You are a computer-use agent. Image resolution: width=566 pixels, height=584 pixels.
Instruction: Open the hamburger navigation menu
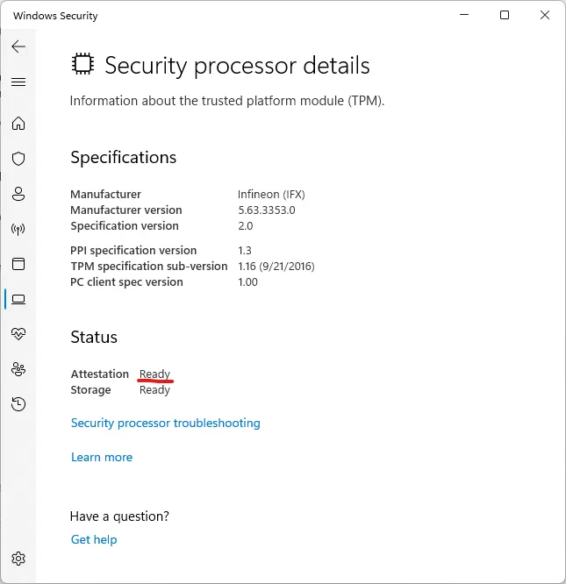pos(18,82)
